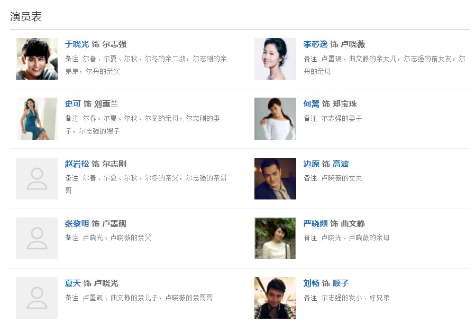This screenshot has height=324, width=475.
Task: Click the 严晓频 name link
Action: pos(315,224)
